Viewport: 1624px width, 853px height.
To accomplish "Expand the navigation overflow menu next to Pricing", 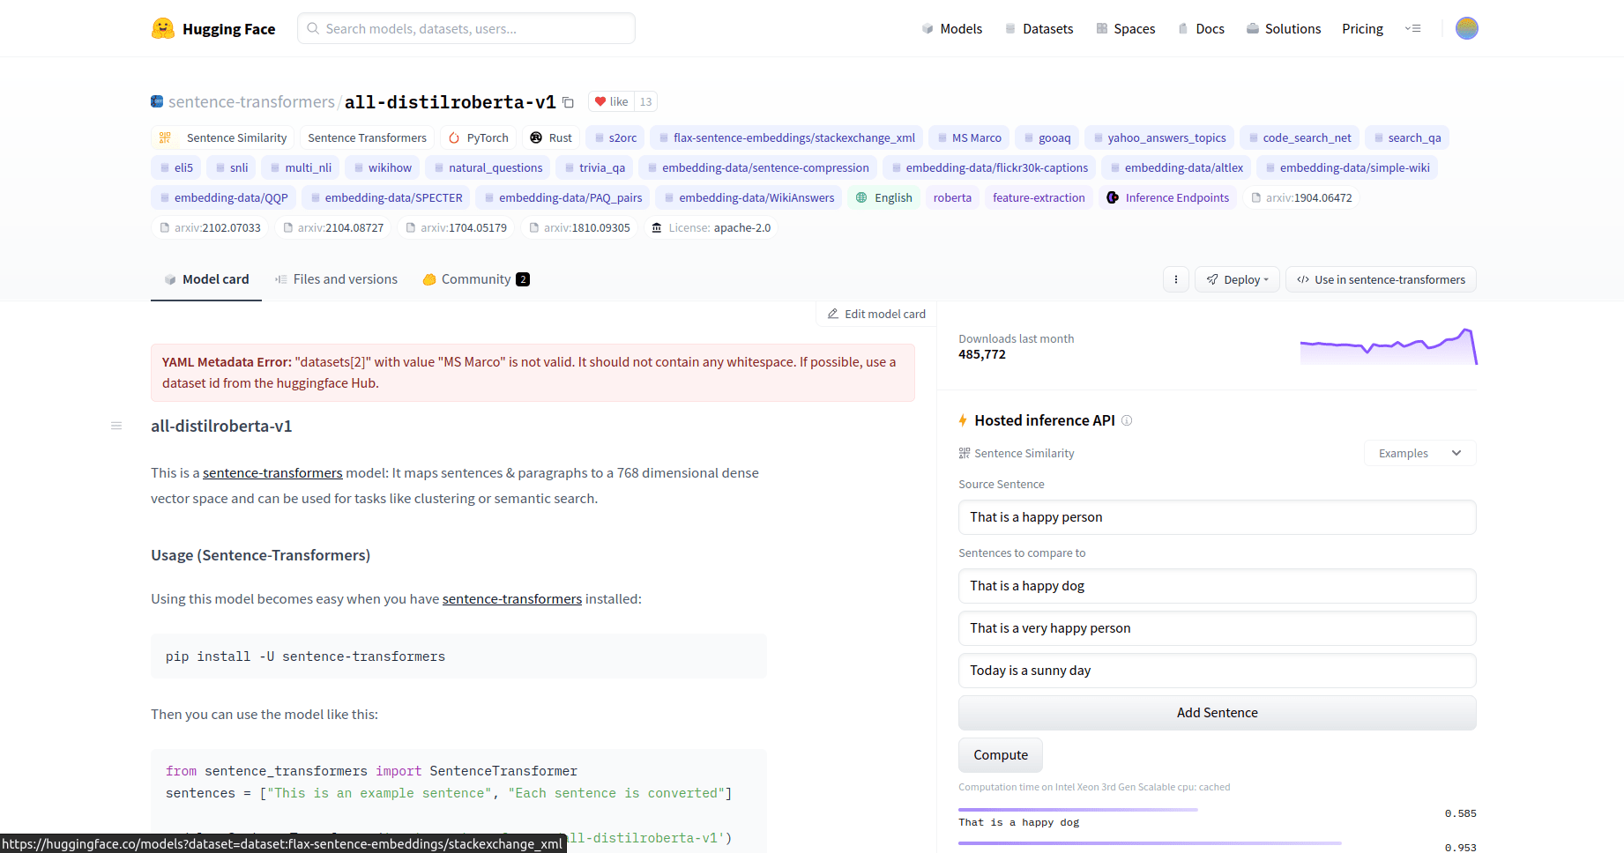I will tap(1413, 29).
